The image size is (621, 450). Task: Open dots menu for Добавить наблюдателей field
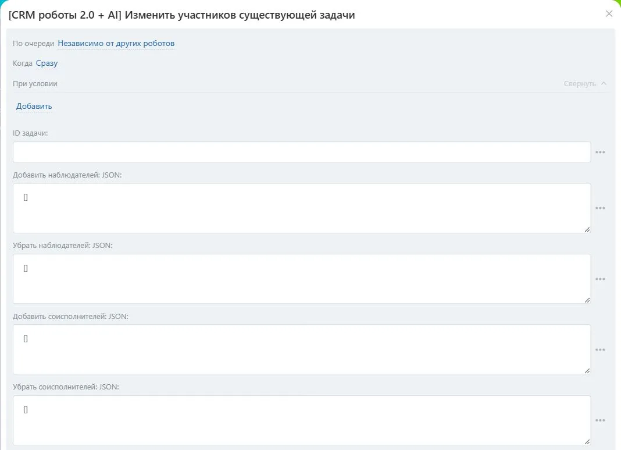click(x=600, y=208)
